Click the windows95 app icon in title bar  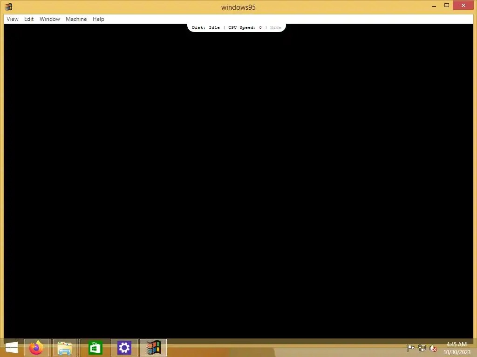point(8,7)
